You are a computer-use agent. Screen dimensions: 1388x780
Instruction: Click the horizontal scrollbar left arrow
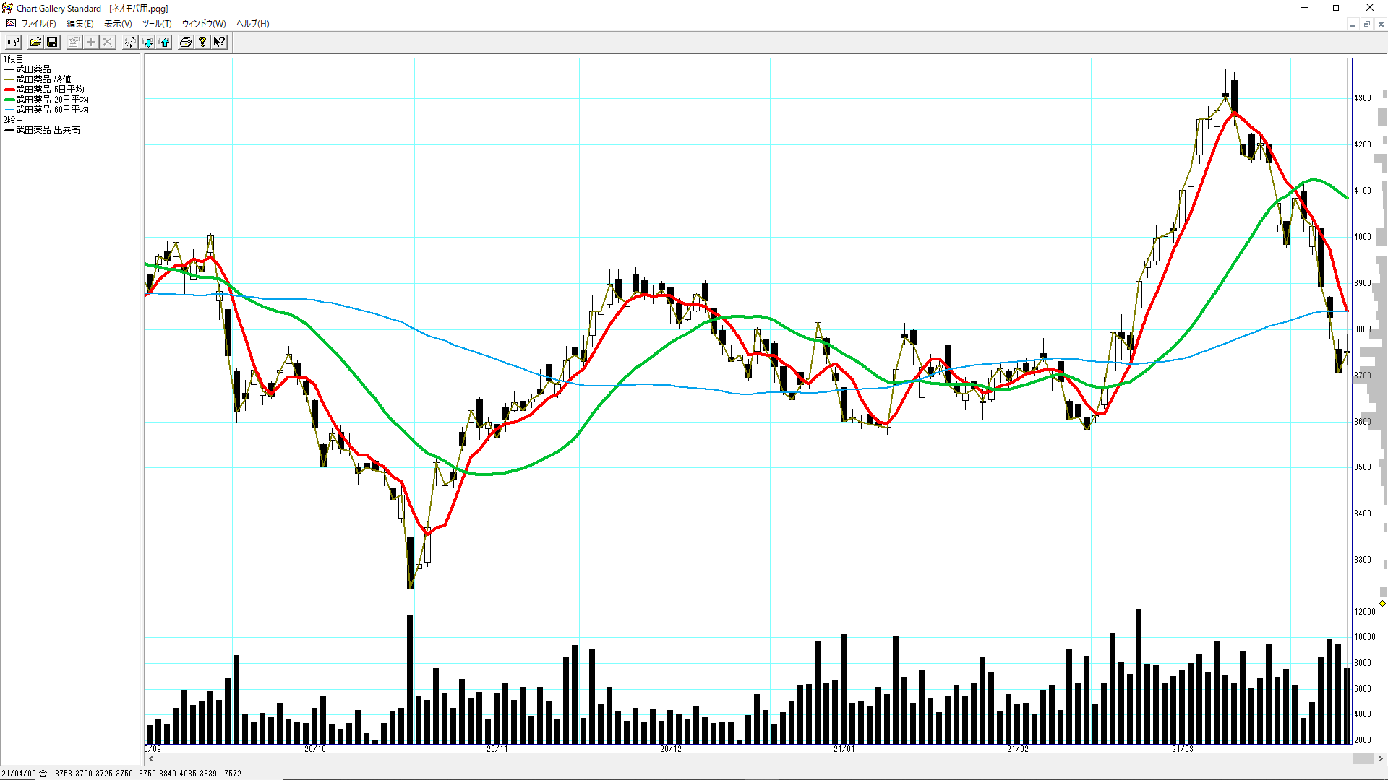(x=151, y=759)
